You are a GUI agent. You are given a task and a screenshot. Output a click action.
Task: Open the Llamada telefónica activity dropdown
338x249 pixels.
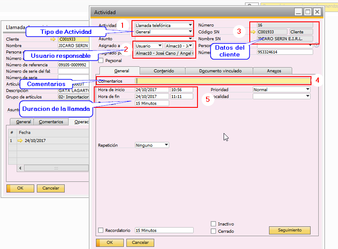190,25
